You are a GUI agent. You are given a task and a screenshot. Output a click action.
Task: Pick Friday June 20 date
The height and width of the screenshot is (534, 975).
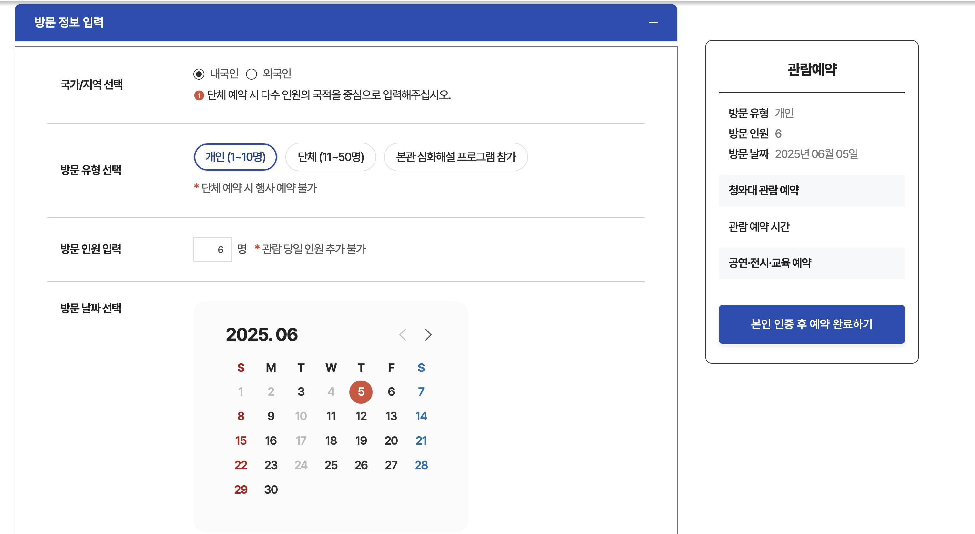point(391,441)
